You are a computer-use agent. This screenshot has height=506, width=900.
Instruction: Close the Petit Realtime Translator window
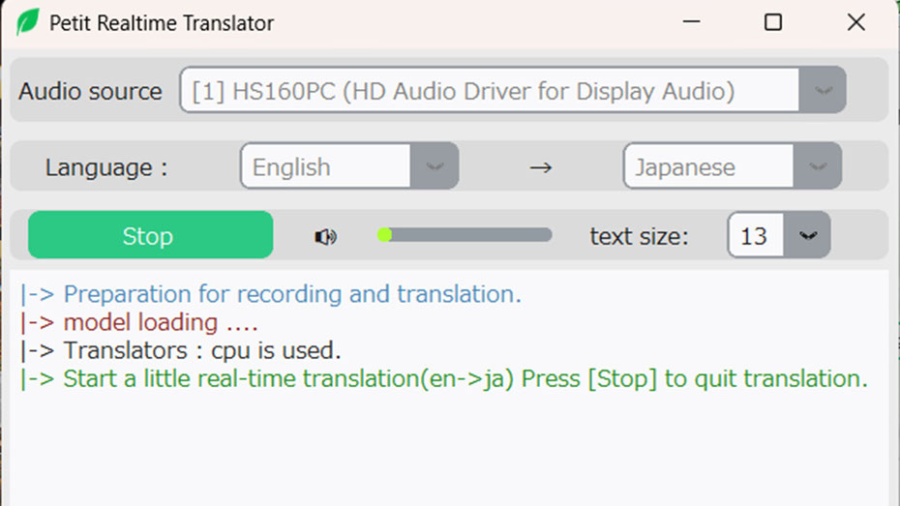(855, 22)
